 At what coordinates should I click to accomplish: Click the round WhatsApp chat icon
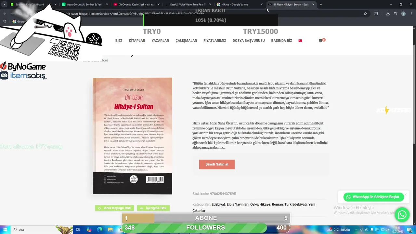tap(402, 215)
